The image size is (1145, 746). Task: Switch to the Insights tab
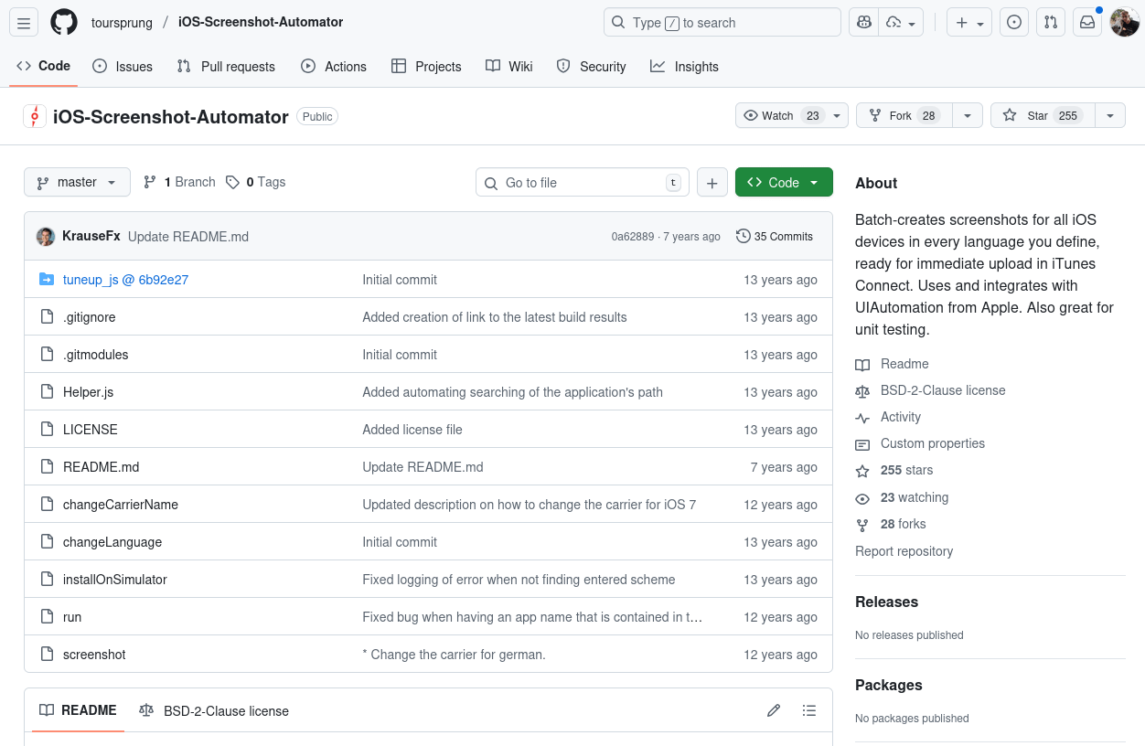[684, 66]
